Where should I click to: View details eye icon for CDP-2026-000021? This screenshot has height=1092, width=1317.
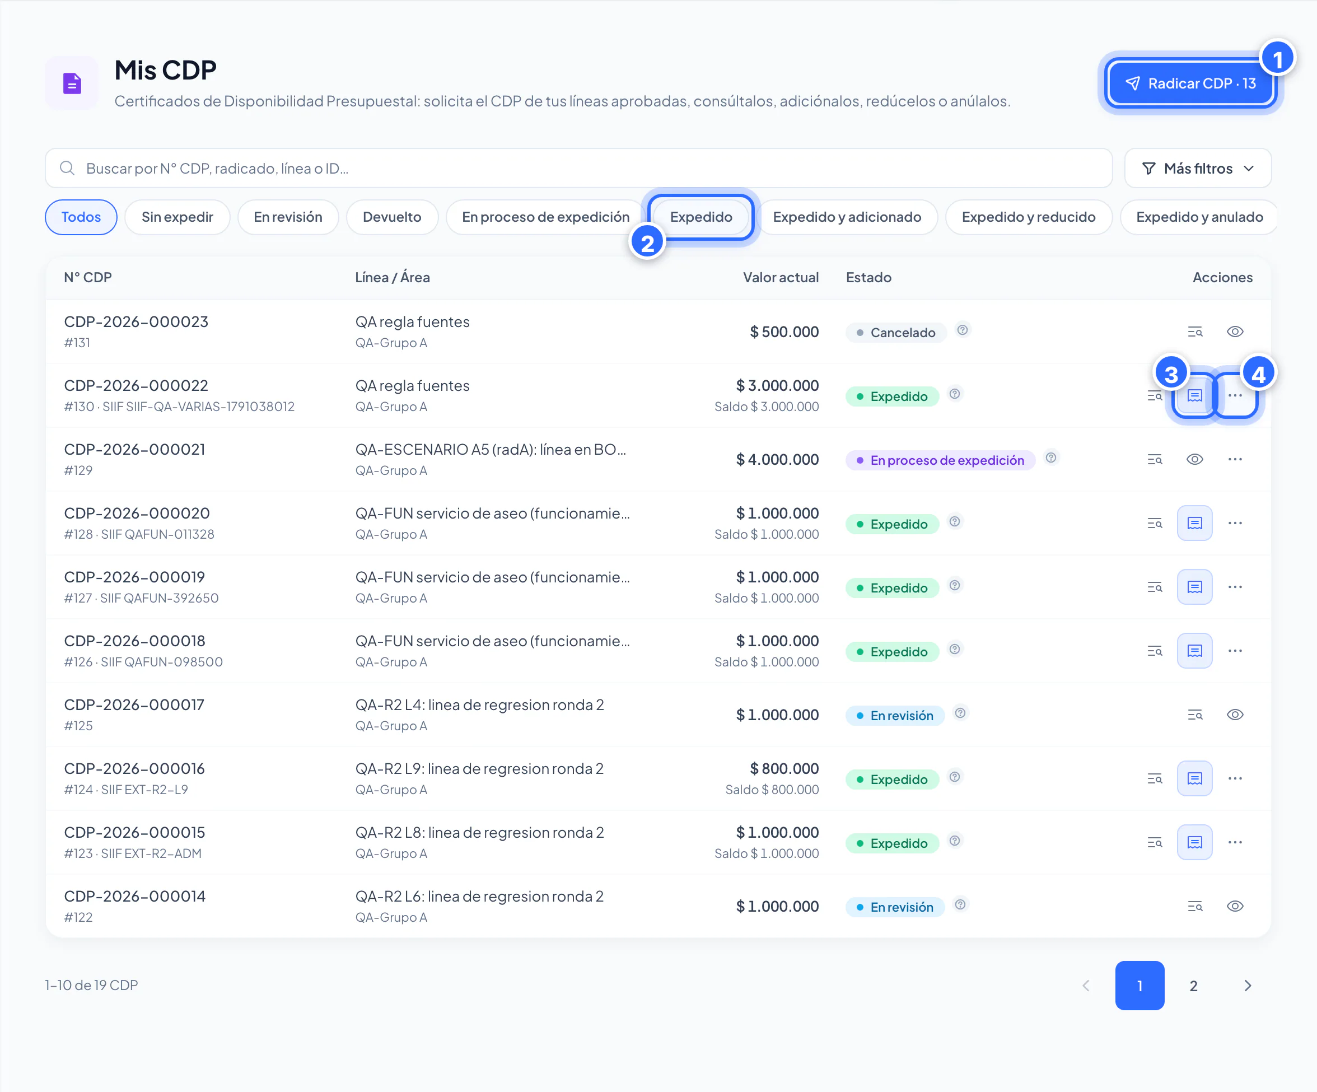(x=1195, y=460)
